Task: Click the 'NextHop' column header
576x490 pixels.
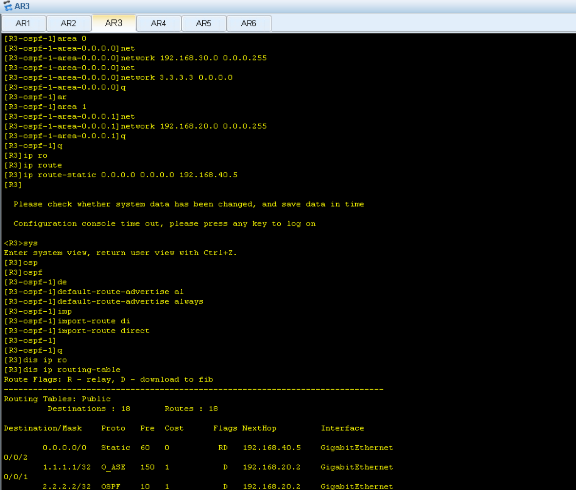Action: click(259, 428)
